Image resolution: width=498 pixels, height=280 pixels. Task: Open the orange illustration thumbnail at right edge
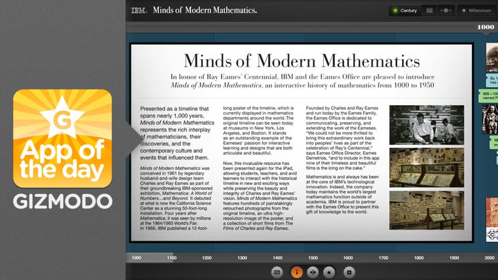tap(492, 212)
